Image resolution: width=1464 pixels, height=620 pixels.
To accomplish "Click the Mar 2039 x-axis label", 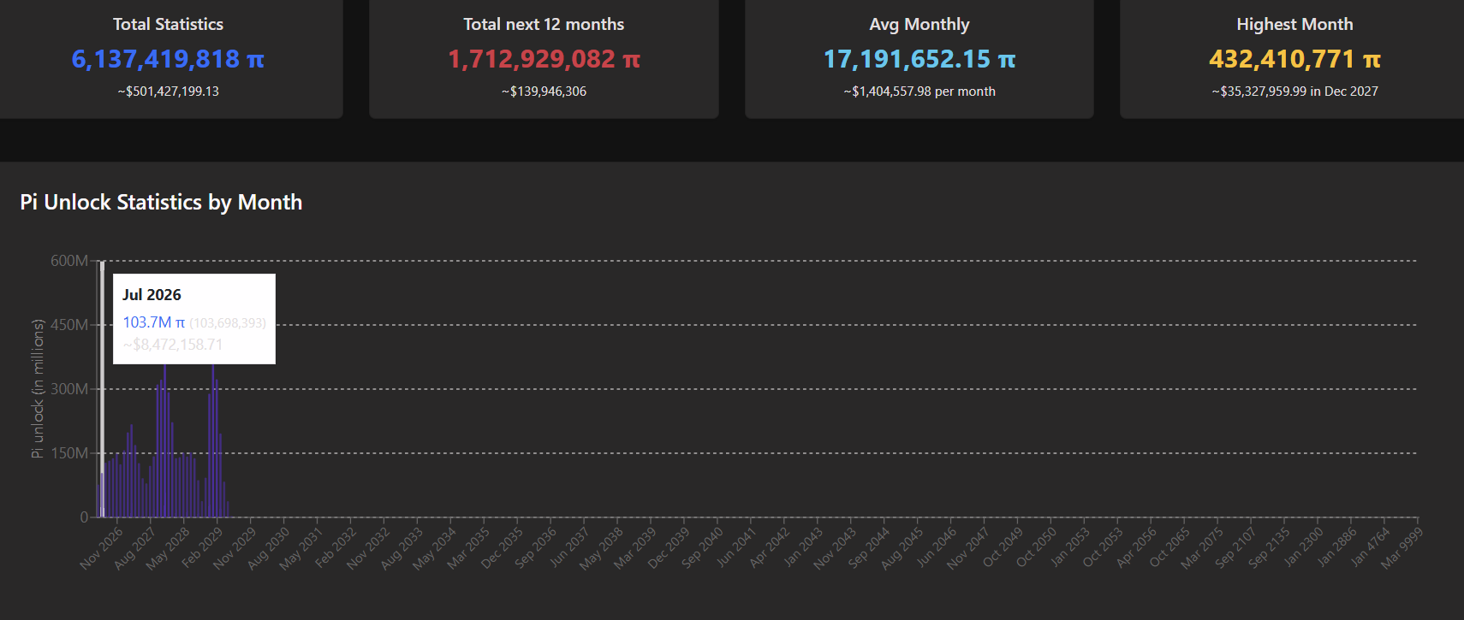I will (x=636, y=548).
